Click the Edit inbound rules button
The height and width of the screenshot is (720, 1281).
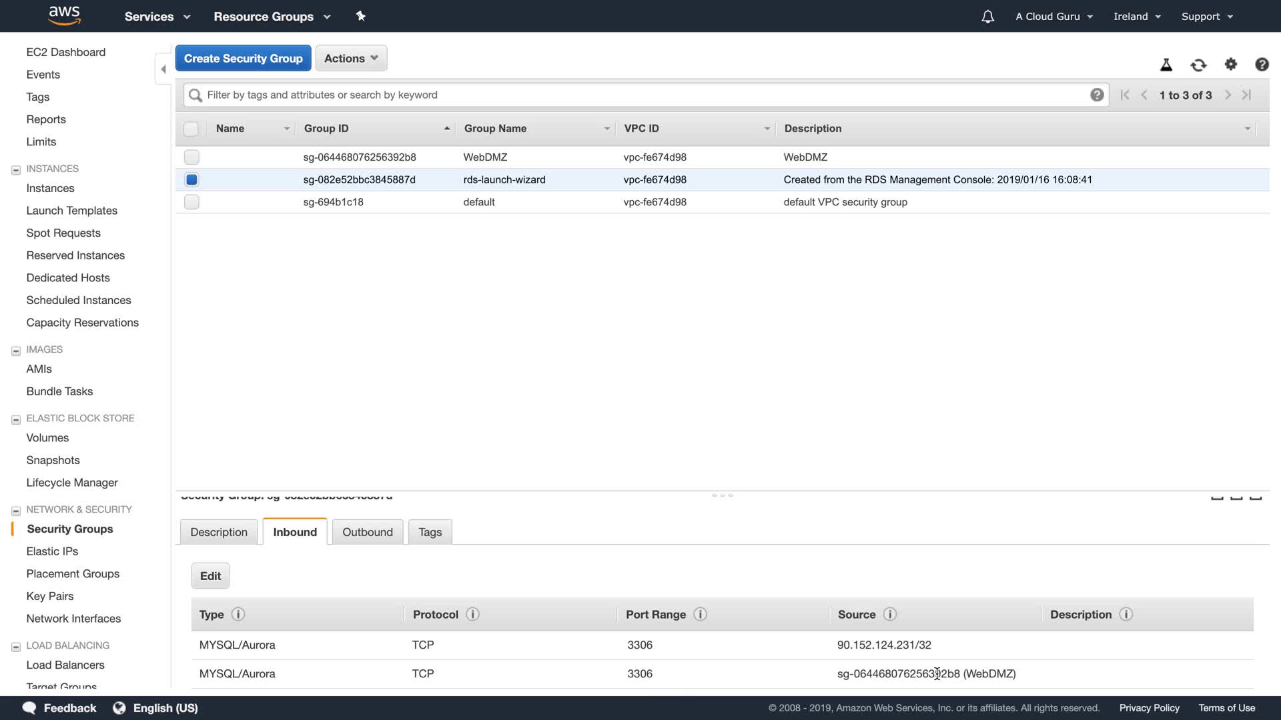point(210,576)
